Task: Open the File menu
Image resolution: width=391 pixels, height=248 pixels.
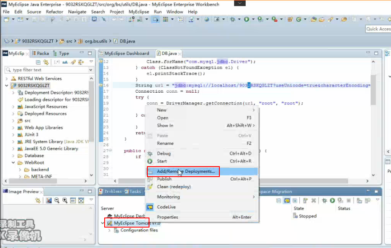Action: point(6,12)
